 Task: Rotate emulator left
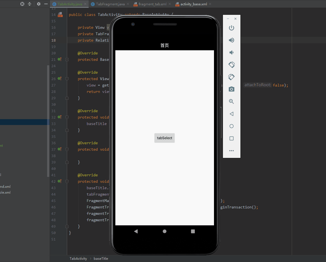click(231, 65)
